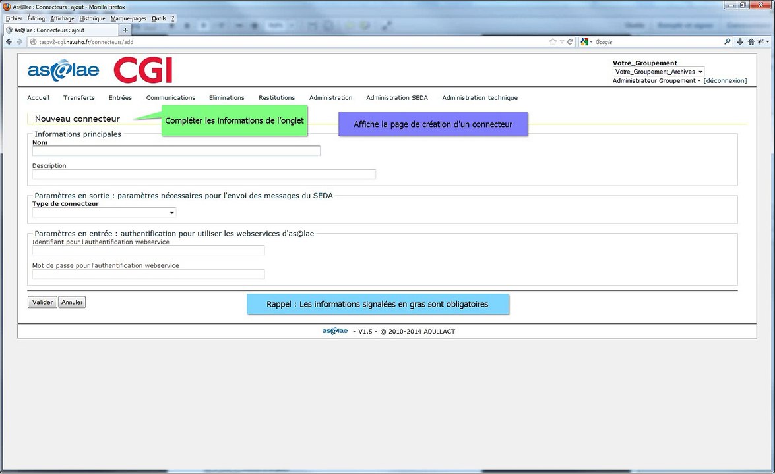
Task: Click the browser forward arrow
Action: (x=20, y=42)
